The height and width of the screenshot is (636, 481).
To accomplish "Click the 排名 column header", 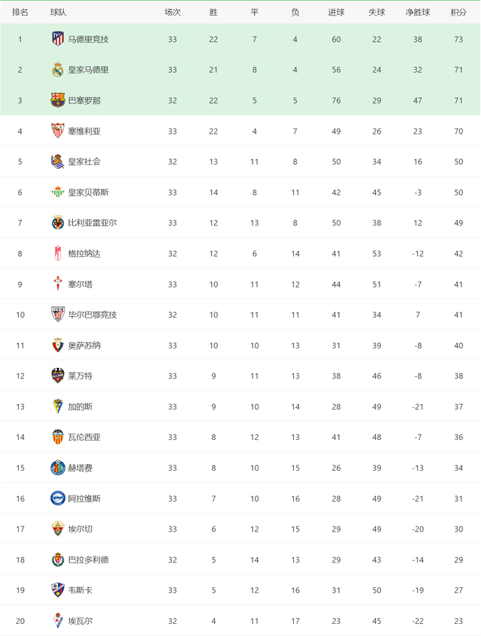I will click(20, 13).
